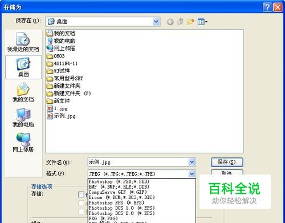The image size is (285, 223).
Task: Choose Photoshop DCS 1.0 format
Action: click(x=141, y=208)
